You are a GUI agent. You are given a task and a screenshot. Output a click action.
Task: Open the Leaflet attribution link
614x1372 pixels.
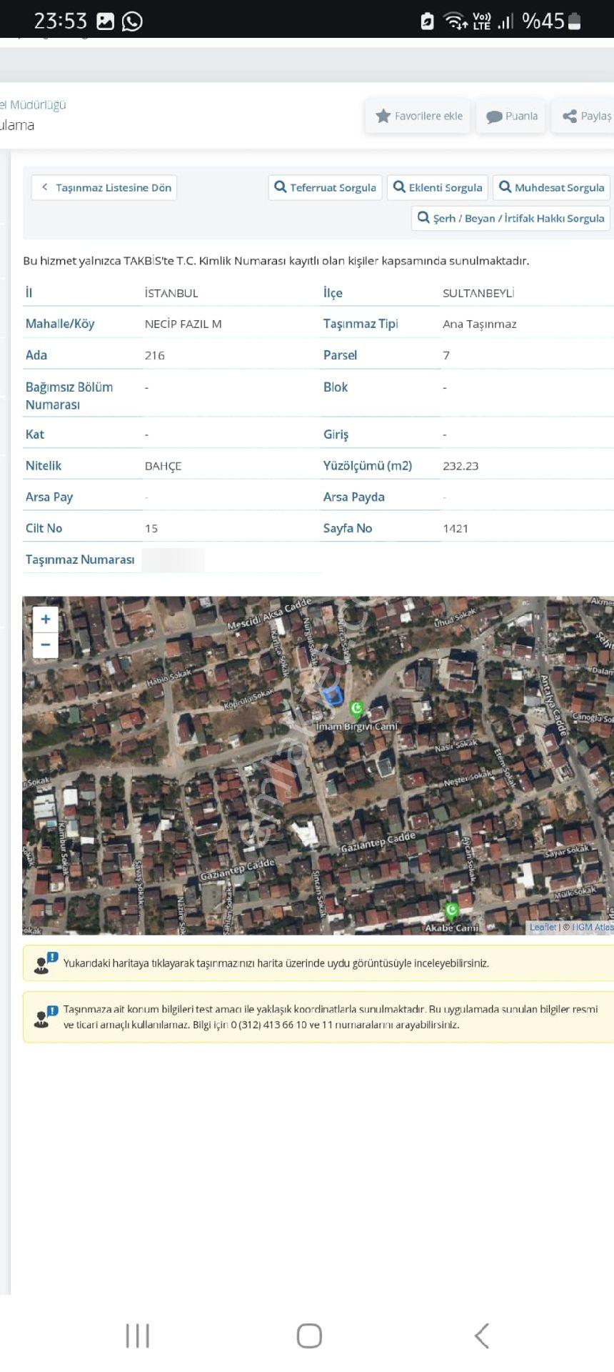click(543, 927)
